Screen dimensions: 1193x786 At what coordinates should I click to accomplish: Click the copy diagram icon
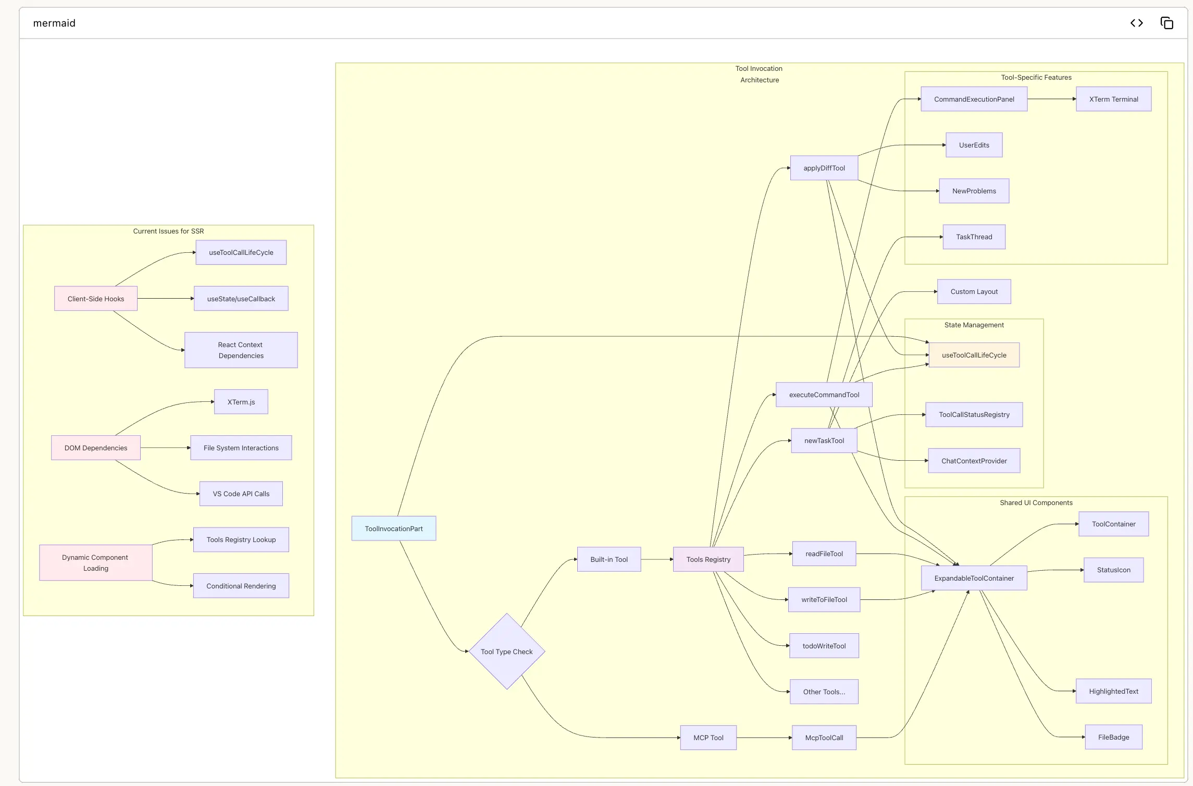click(1166, 23)
